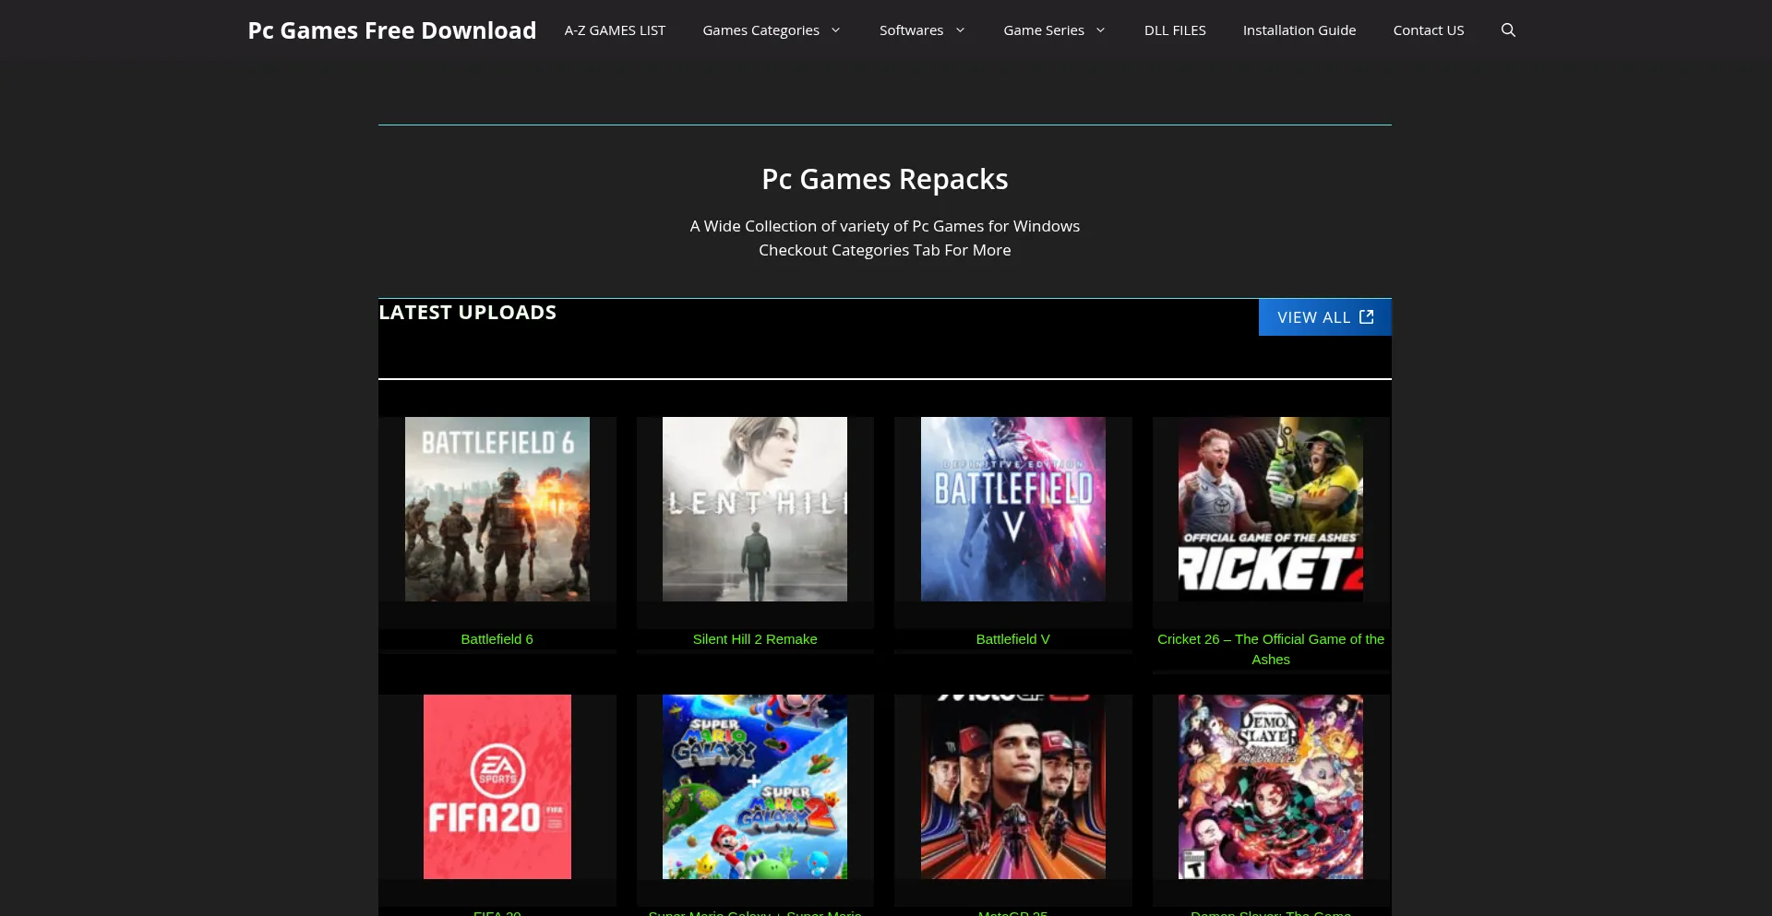1772x916 pixels.
Task: Expand the Games Categories dropdown
Action: coord(772,30)
